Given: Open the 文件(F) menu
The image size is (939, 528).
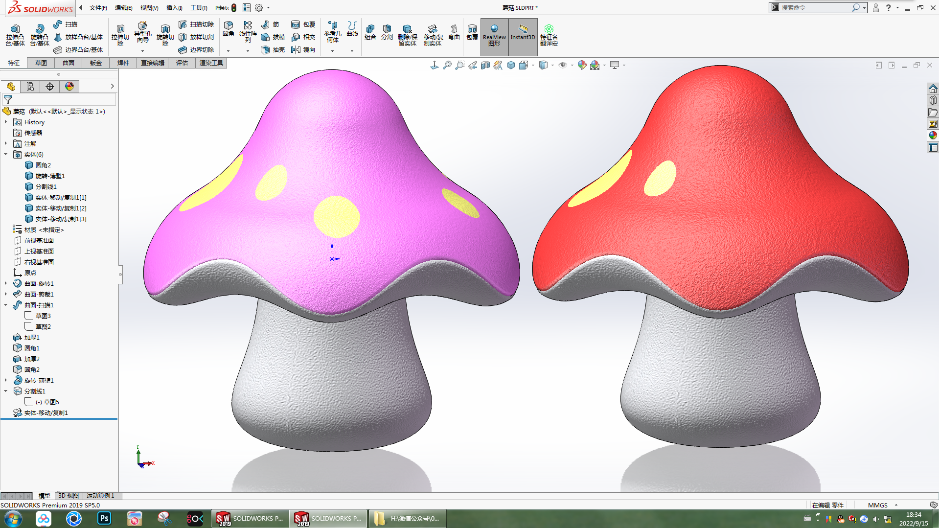Looking at the screenshot, I should [98, 8].
